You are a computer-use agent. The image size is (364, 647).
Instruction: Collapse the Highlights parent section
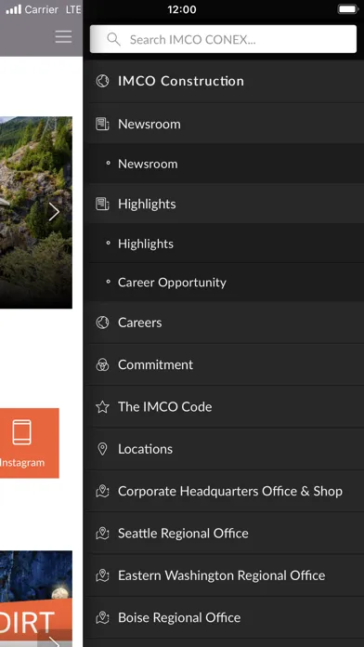click(224, 204)
